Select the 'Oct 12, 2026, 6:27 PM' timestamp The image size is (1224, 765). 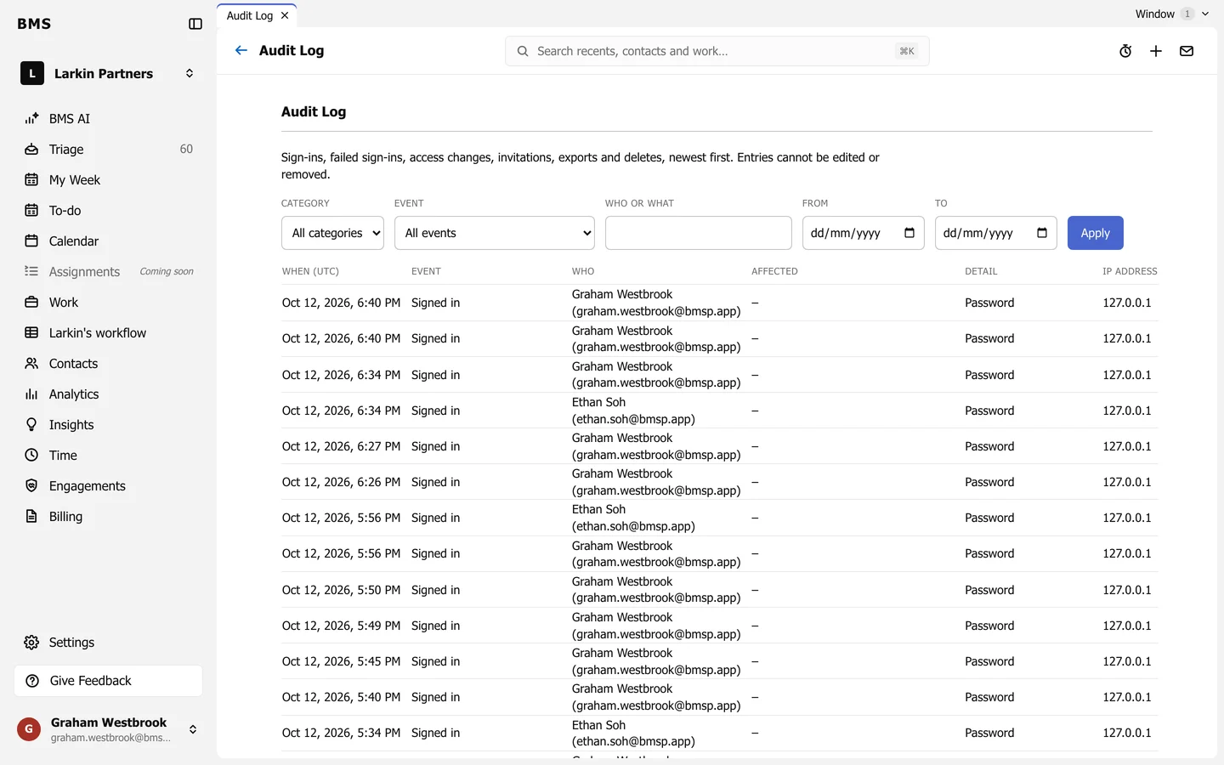coord(341,446)
